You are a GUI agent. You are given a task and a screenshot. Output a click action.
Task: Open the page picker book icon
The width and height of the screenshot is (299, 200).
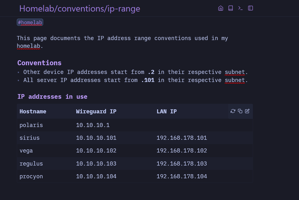[x=231, y=8]
